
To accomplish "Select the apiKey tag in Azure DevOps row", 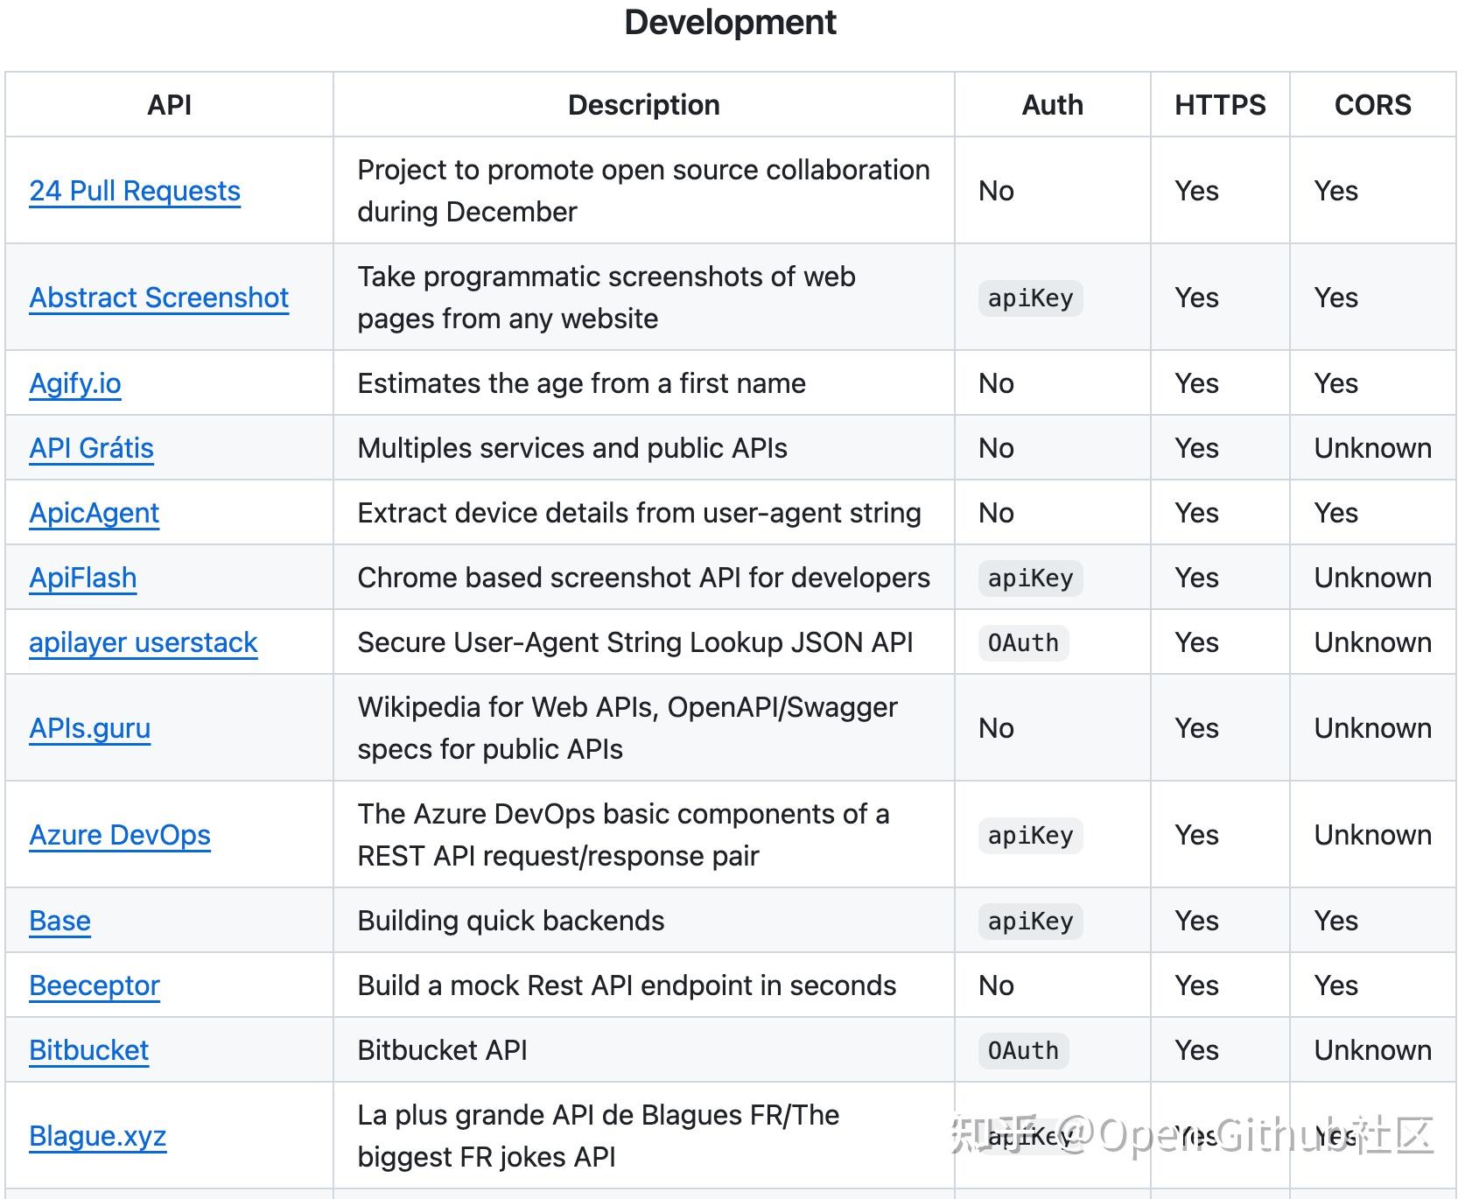I will [x=1031, y=836].
